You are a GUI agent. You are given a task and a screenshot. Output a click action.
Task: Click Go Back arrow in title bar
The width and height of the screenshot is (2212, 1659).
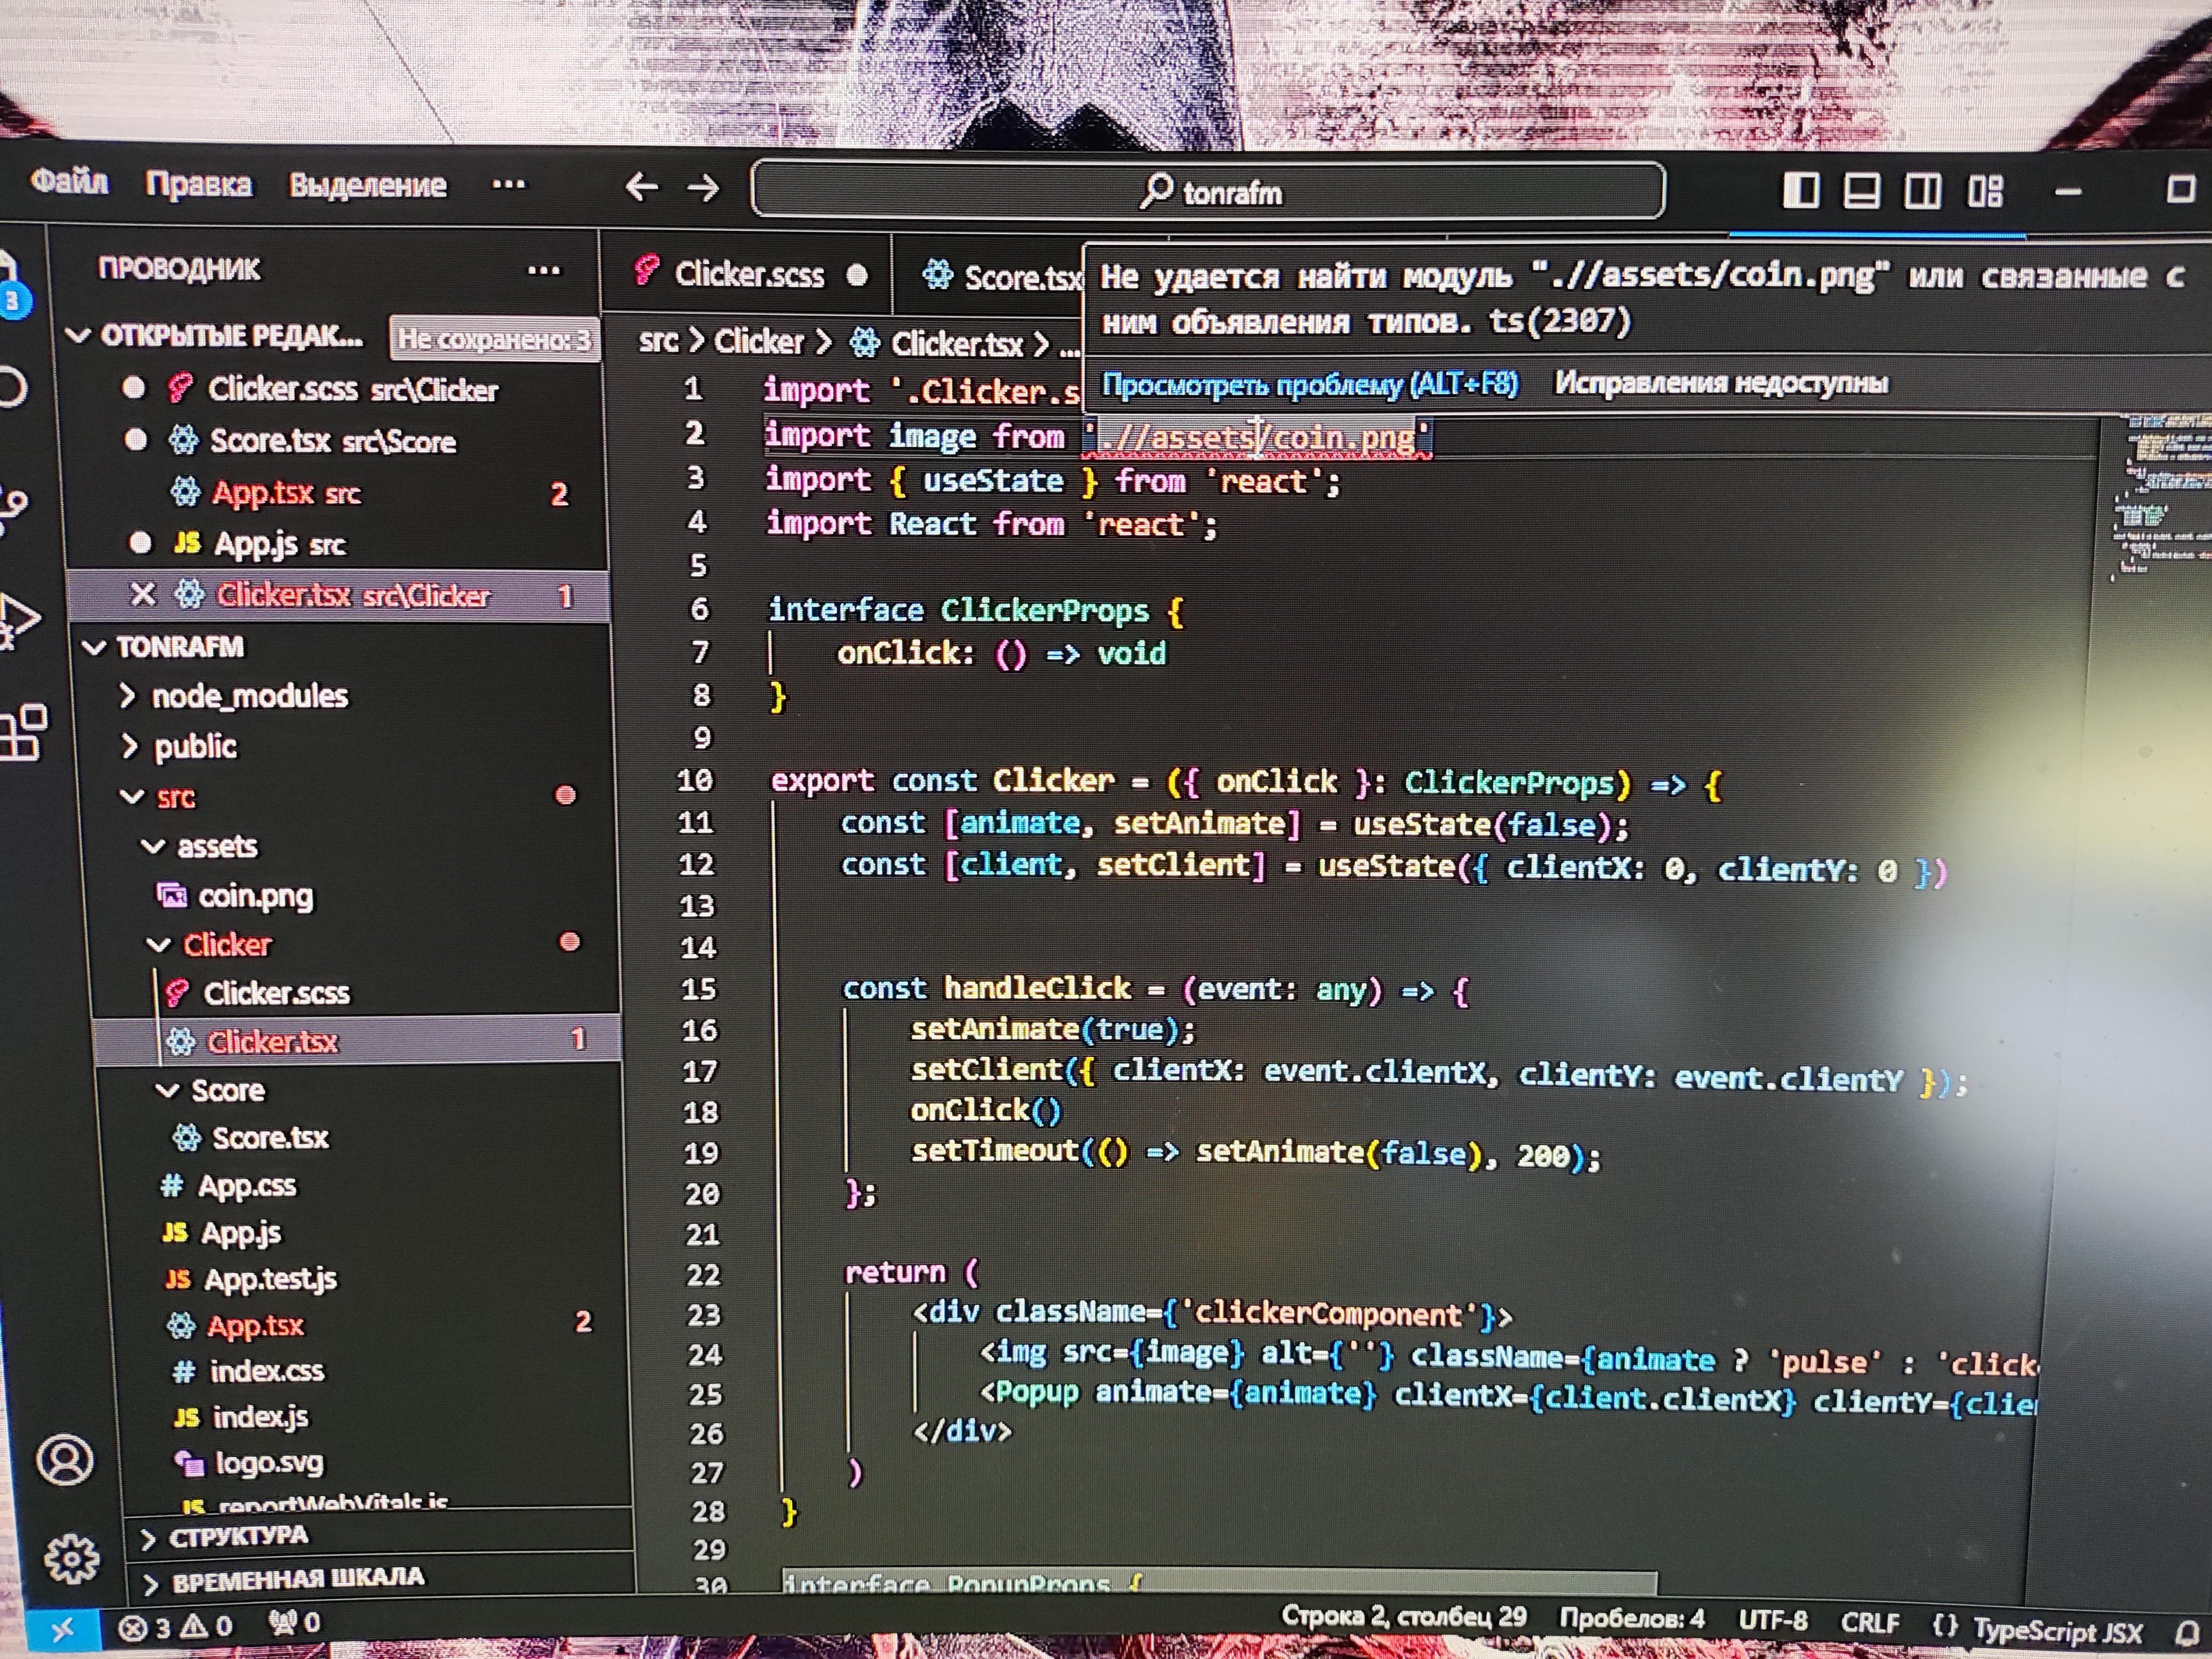tap(641, 187)
